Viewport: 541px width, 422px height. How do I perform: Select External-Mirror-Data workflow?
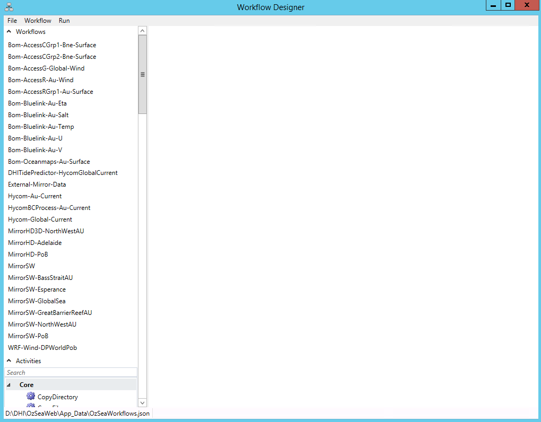(37, 184)
